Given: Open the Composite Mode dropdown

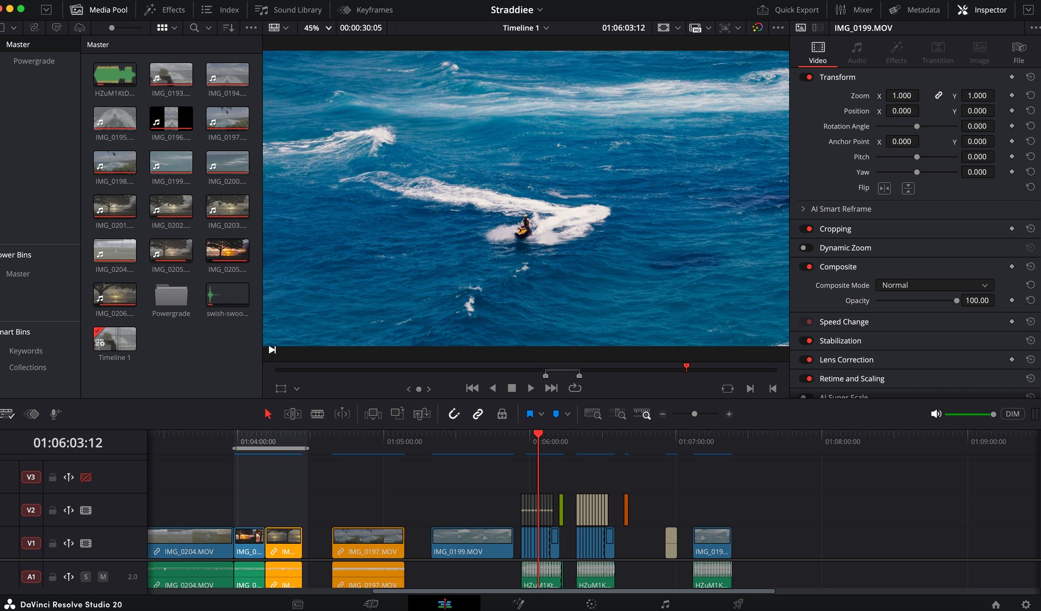Looking at the screenshot, I should coord(934,285).
